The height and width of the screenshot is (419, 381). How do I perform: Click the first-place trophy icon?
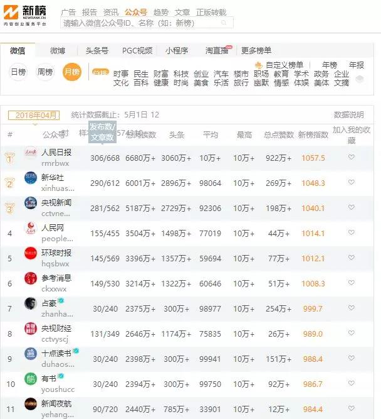[x=10, y=158]
